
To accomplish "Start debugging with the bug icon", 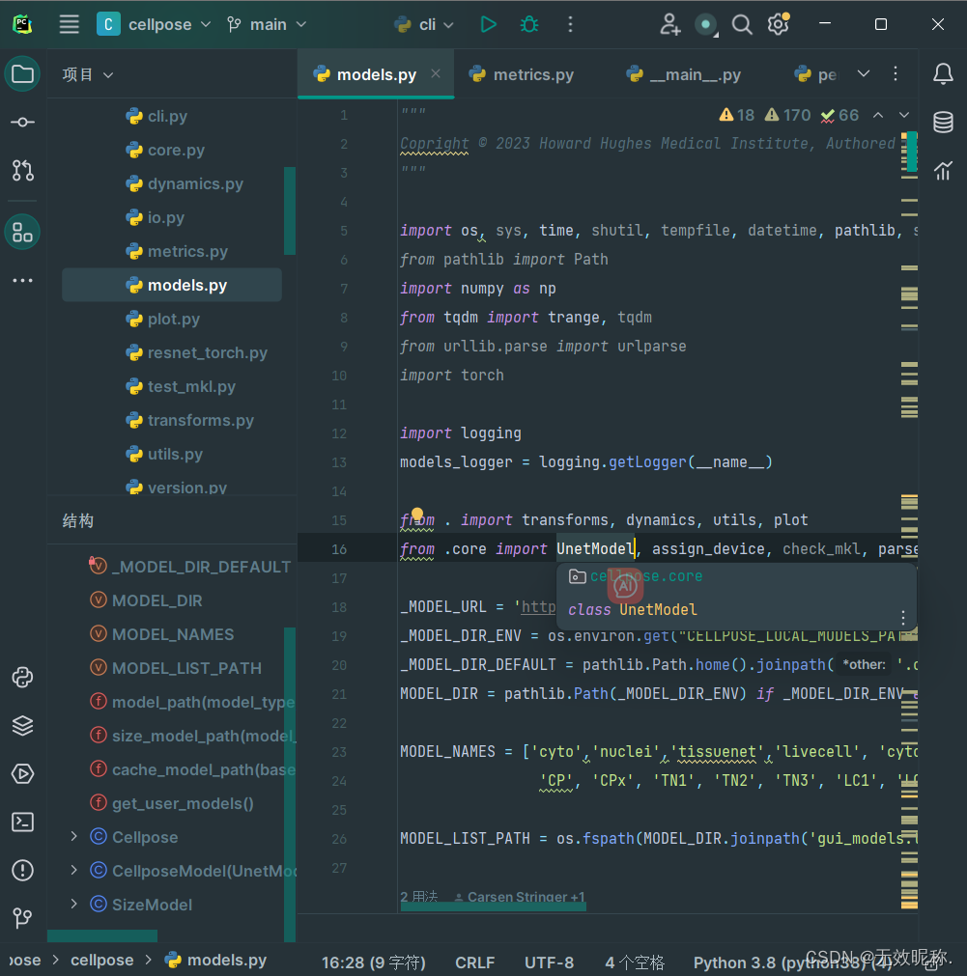I will [x=529, y=24].
